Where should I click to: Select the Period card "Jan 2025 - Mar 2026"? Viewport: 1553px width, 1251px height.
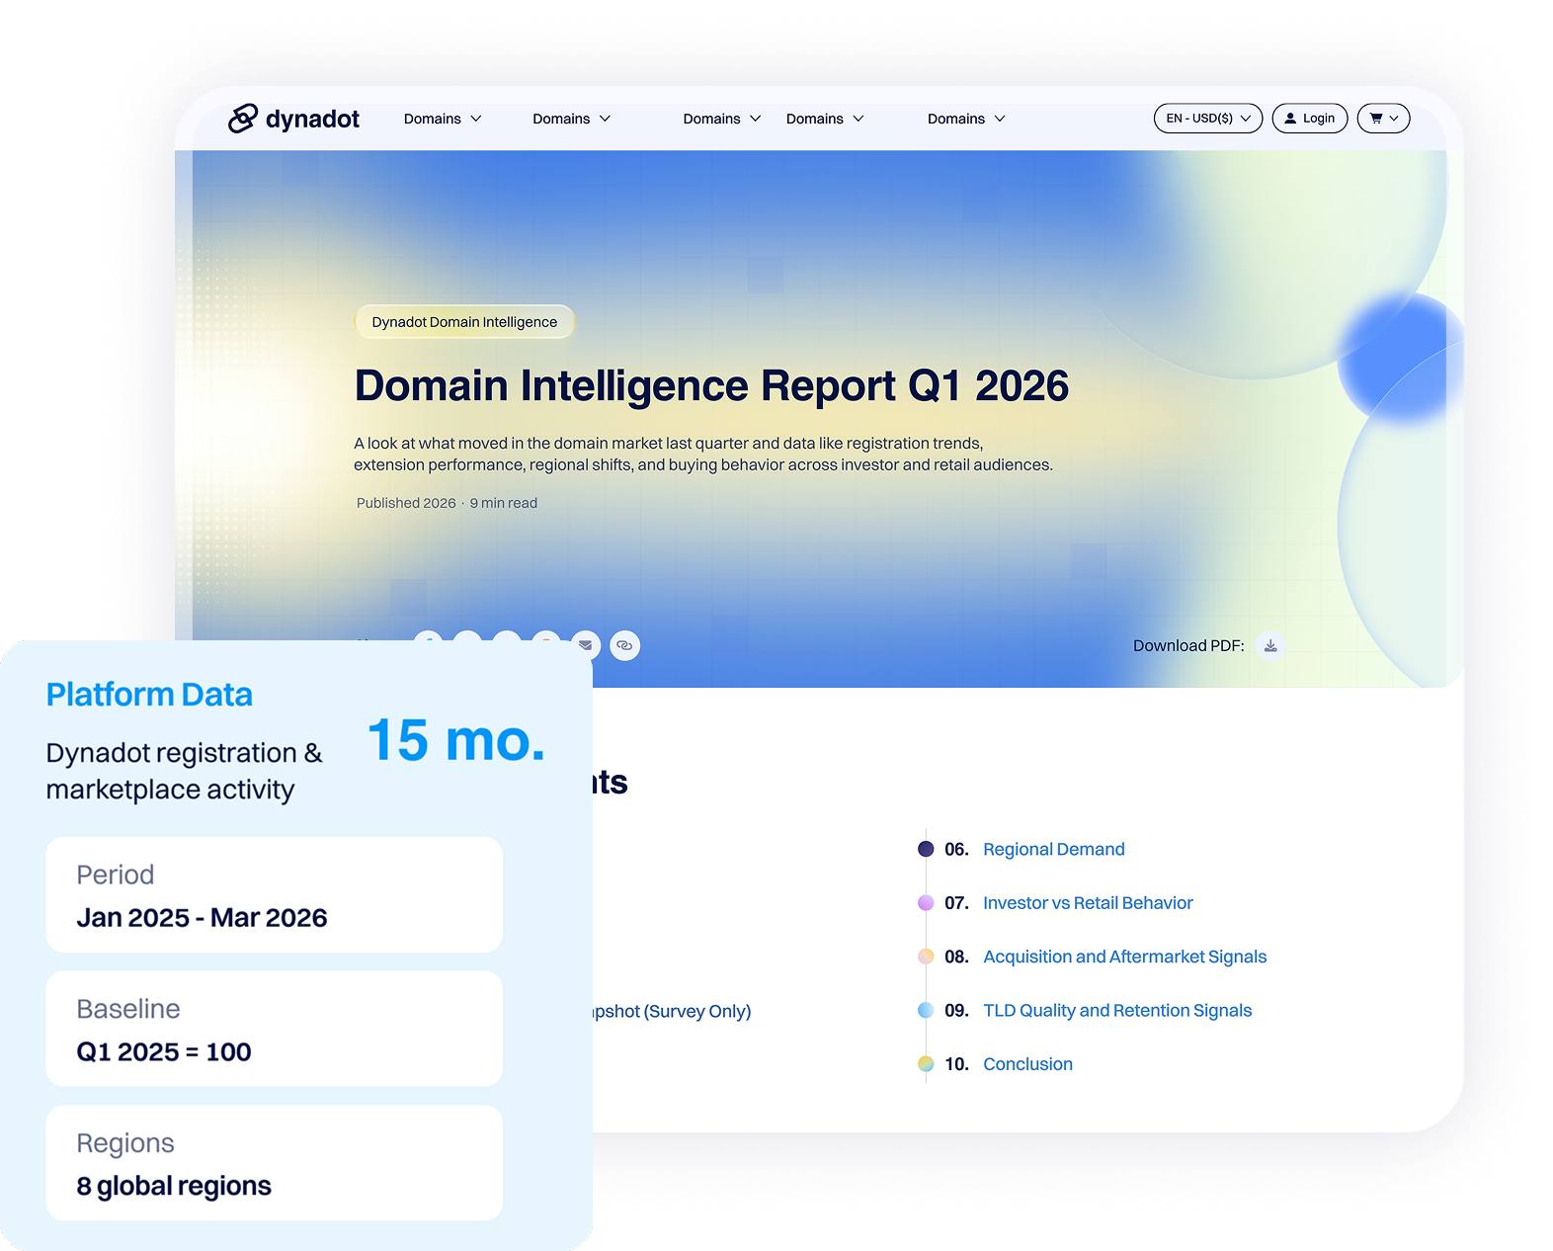[x=274, y=895]
